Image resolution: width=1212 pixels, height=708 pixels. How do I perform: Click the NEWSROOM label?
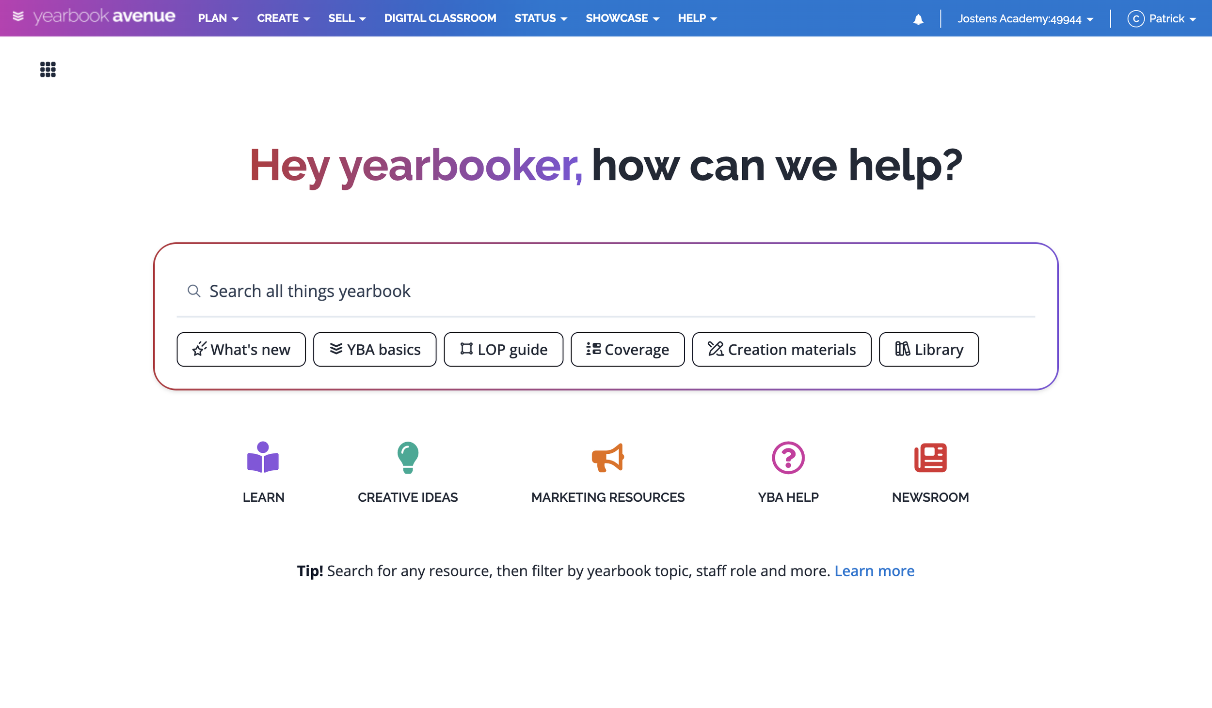point(930,497)
